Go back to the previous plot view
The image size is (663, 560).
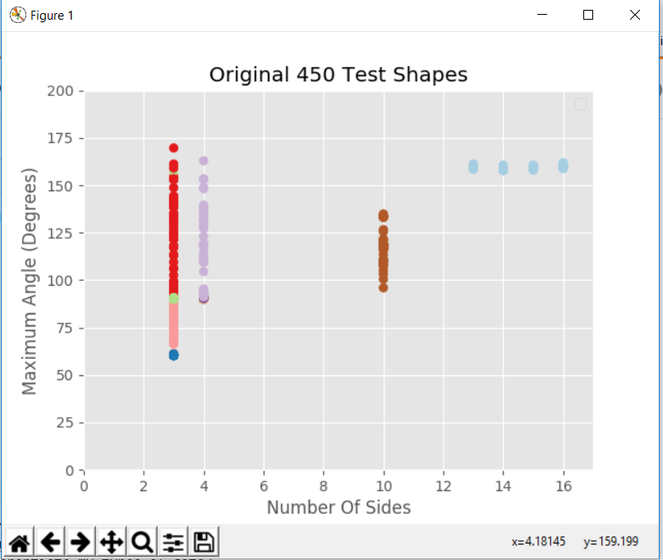[50, 542]
